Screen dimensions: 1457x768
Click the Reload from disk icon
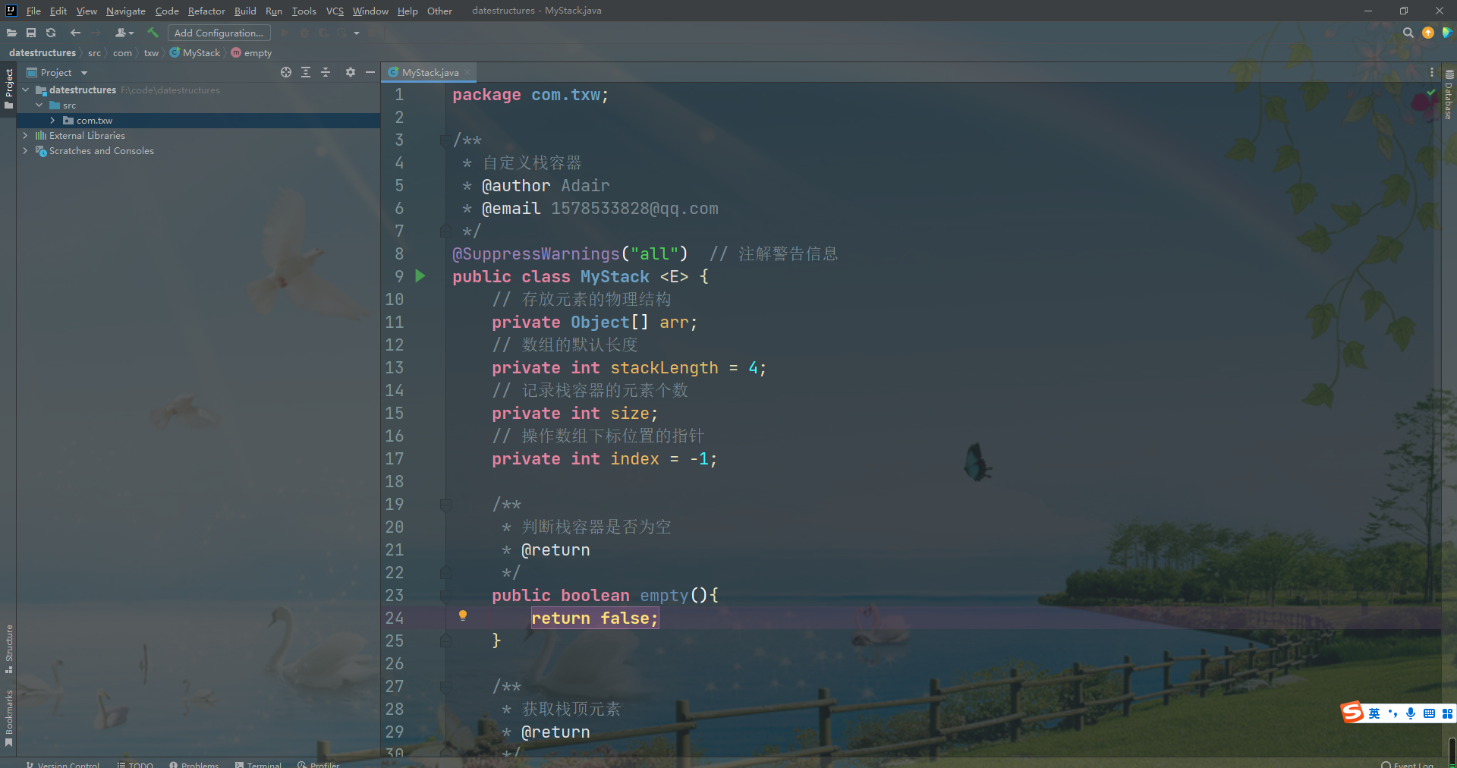[51, 33]
